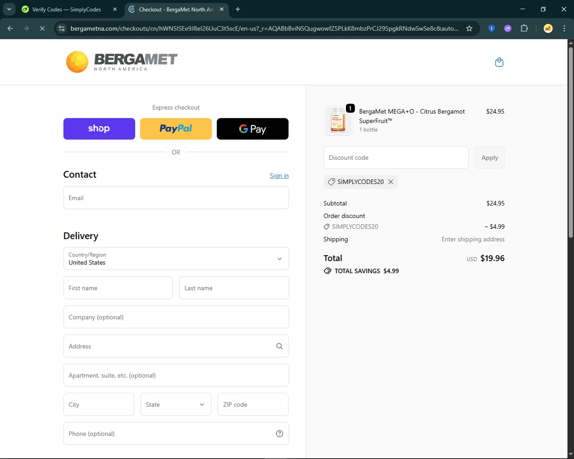Open a new browser tab
This screenshot has width=574, height=459.
click(238, 9)
